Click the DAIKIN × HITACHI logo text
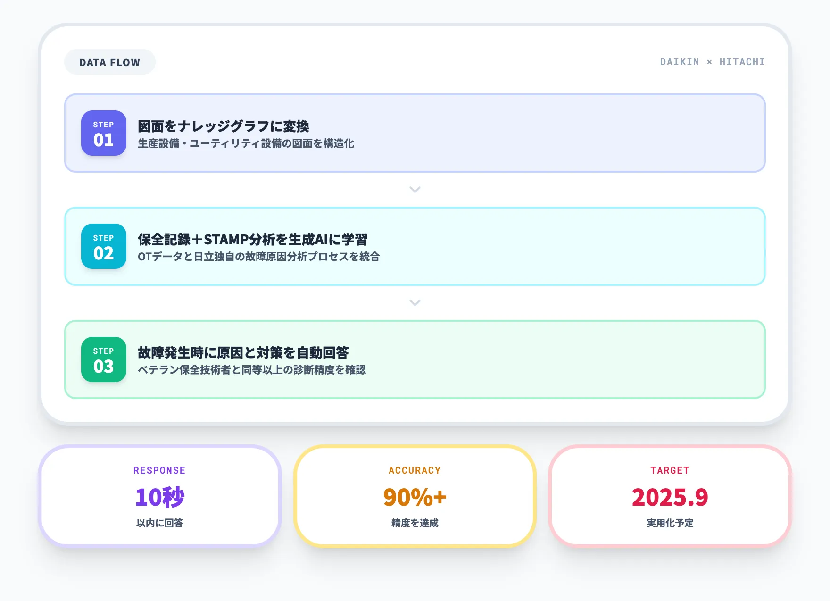The width and height of the screenshot is (830, 601). 712,61
